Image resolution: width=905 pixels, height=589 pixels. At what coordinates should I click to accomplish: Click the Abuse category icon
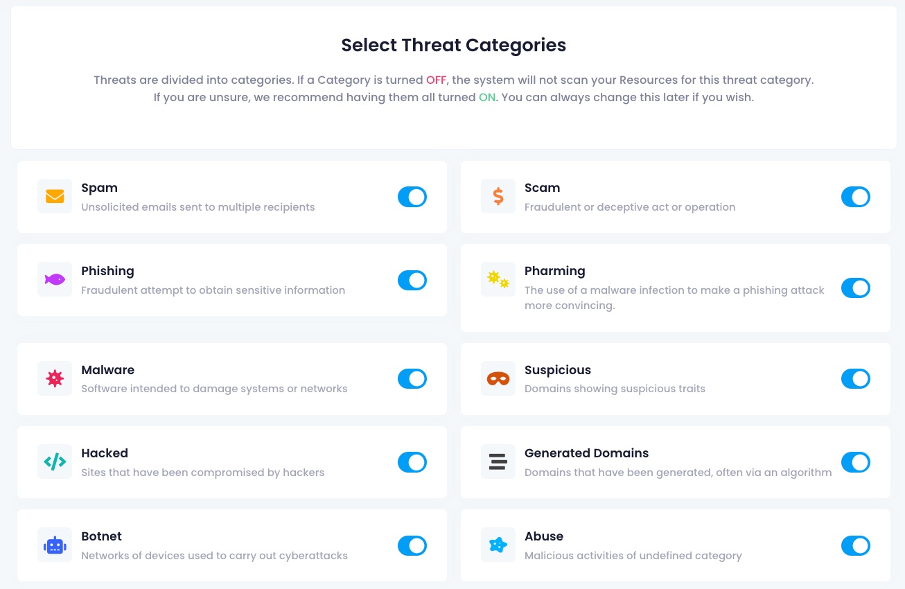pos(498,545)
